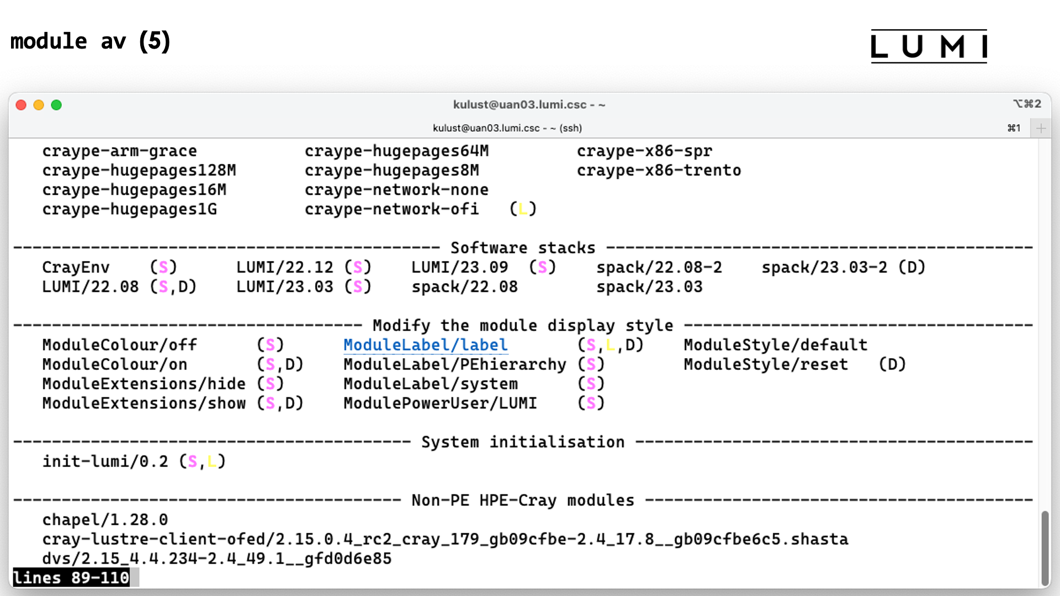Click chapel/1.28.0 module entry
The width and height of the screenshot is (1060, 596).
tap(105, 520)
